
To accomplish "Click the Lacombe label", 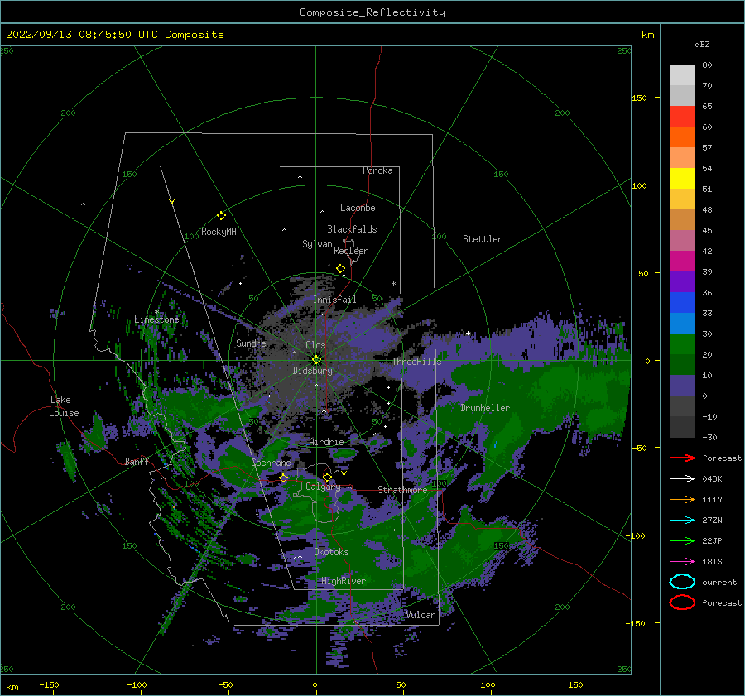I will [358, 208].
